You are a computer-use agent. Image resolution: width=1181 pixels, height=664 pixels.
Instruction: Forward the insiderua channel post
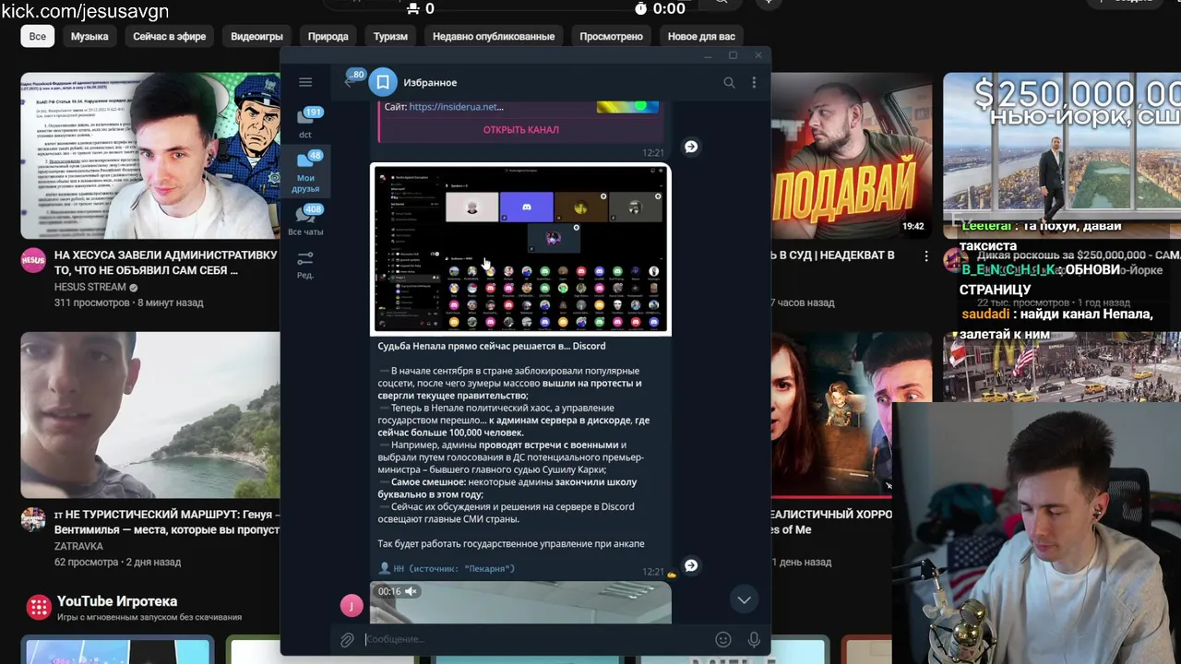click(690, 146)
